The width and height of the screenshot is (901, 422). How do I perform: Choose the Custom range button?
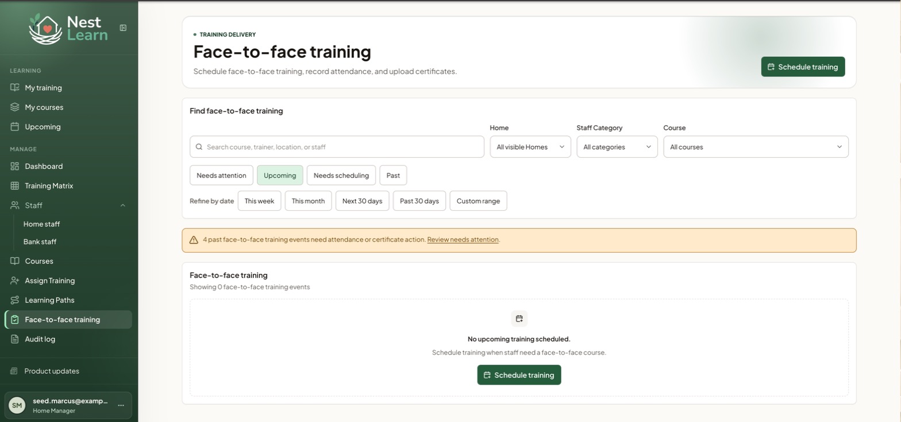tap(478, 201)
